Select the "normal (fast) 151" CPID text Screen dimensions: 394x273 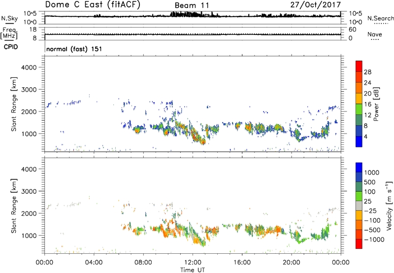74,49
